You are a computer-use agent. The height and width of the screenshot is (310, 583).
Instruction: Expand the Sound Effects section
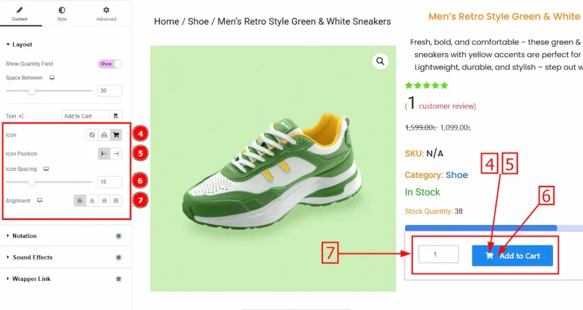click(32, 258)
